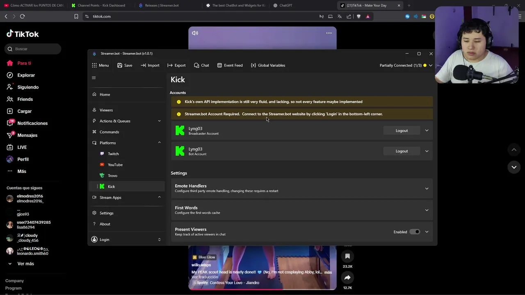
Task: Mute the TikTok video speaker icon
Action: pos(195,33)
